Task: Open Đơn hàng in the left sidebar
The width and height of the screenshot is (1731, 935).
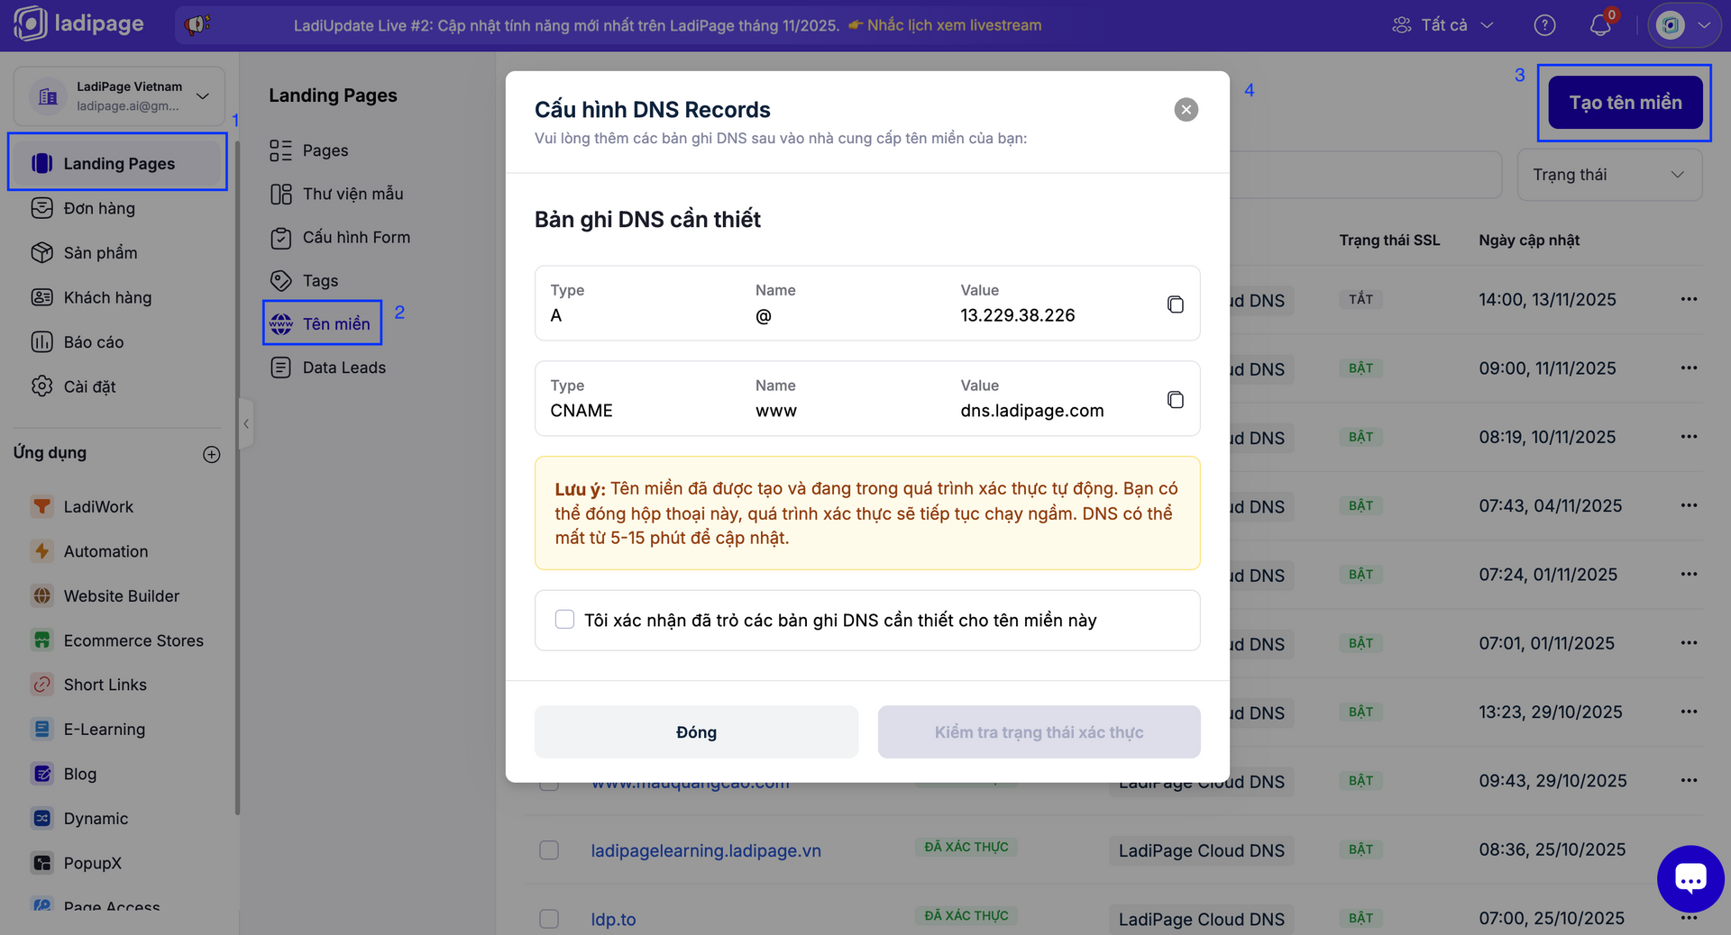Action: (x=99, y=208)
